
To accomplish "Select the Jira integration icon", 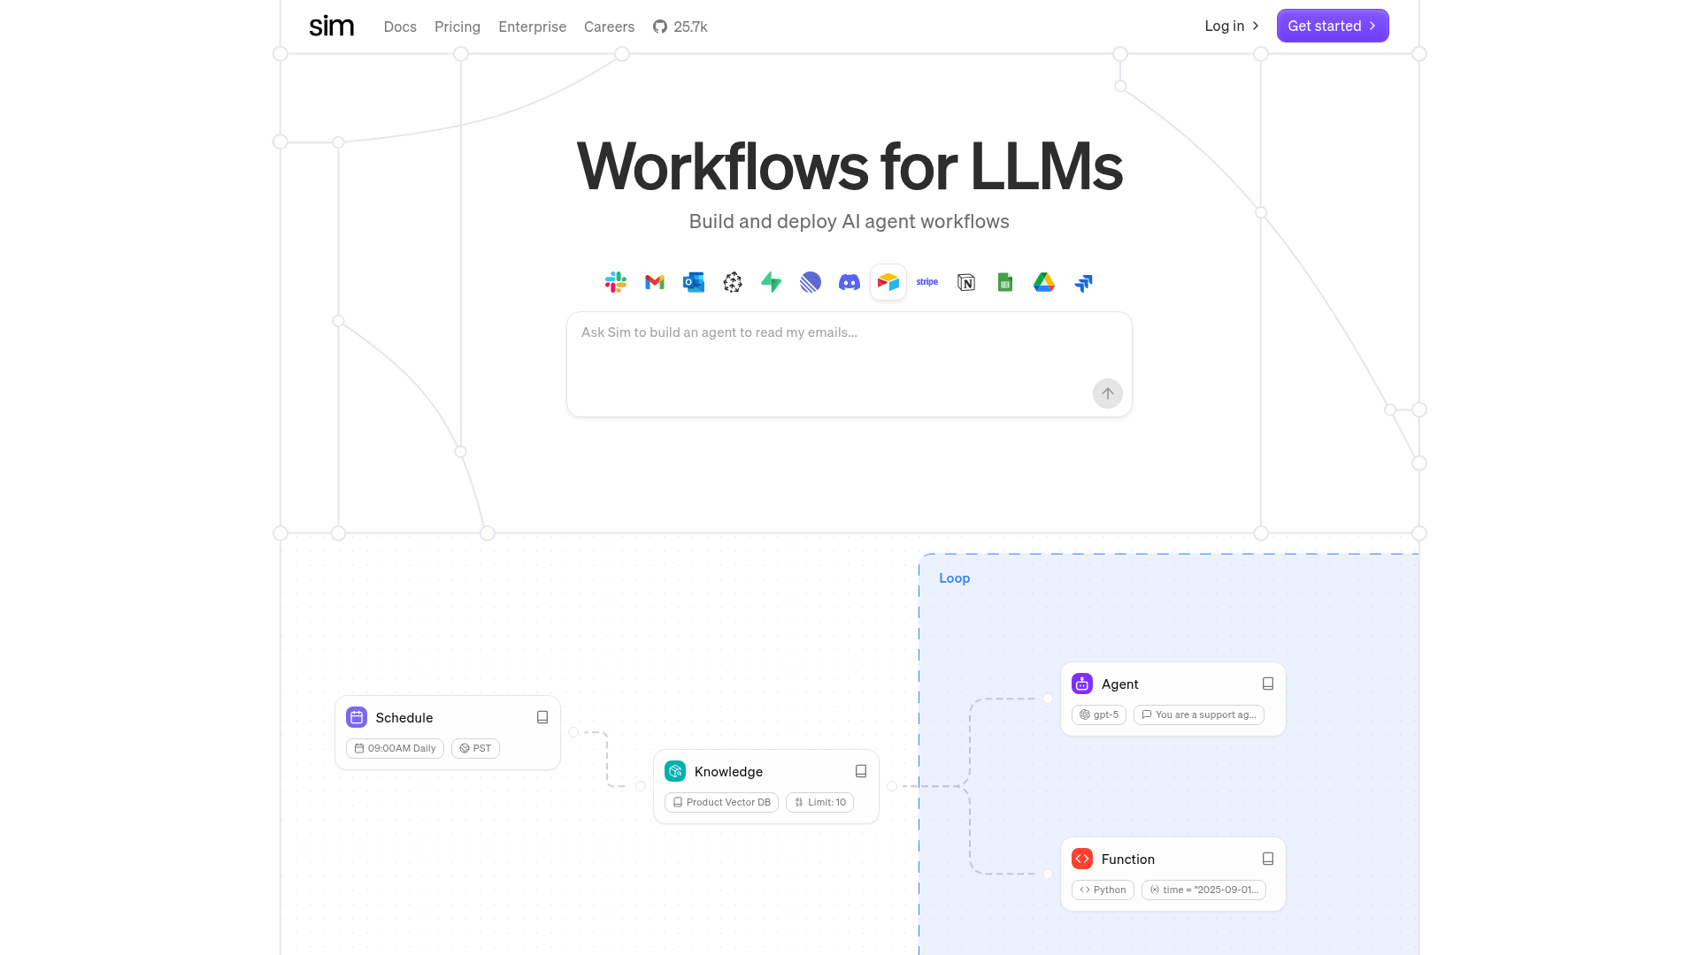I will point(1083,282).
